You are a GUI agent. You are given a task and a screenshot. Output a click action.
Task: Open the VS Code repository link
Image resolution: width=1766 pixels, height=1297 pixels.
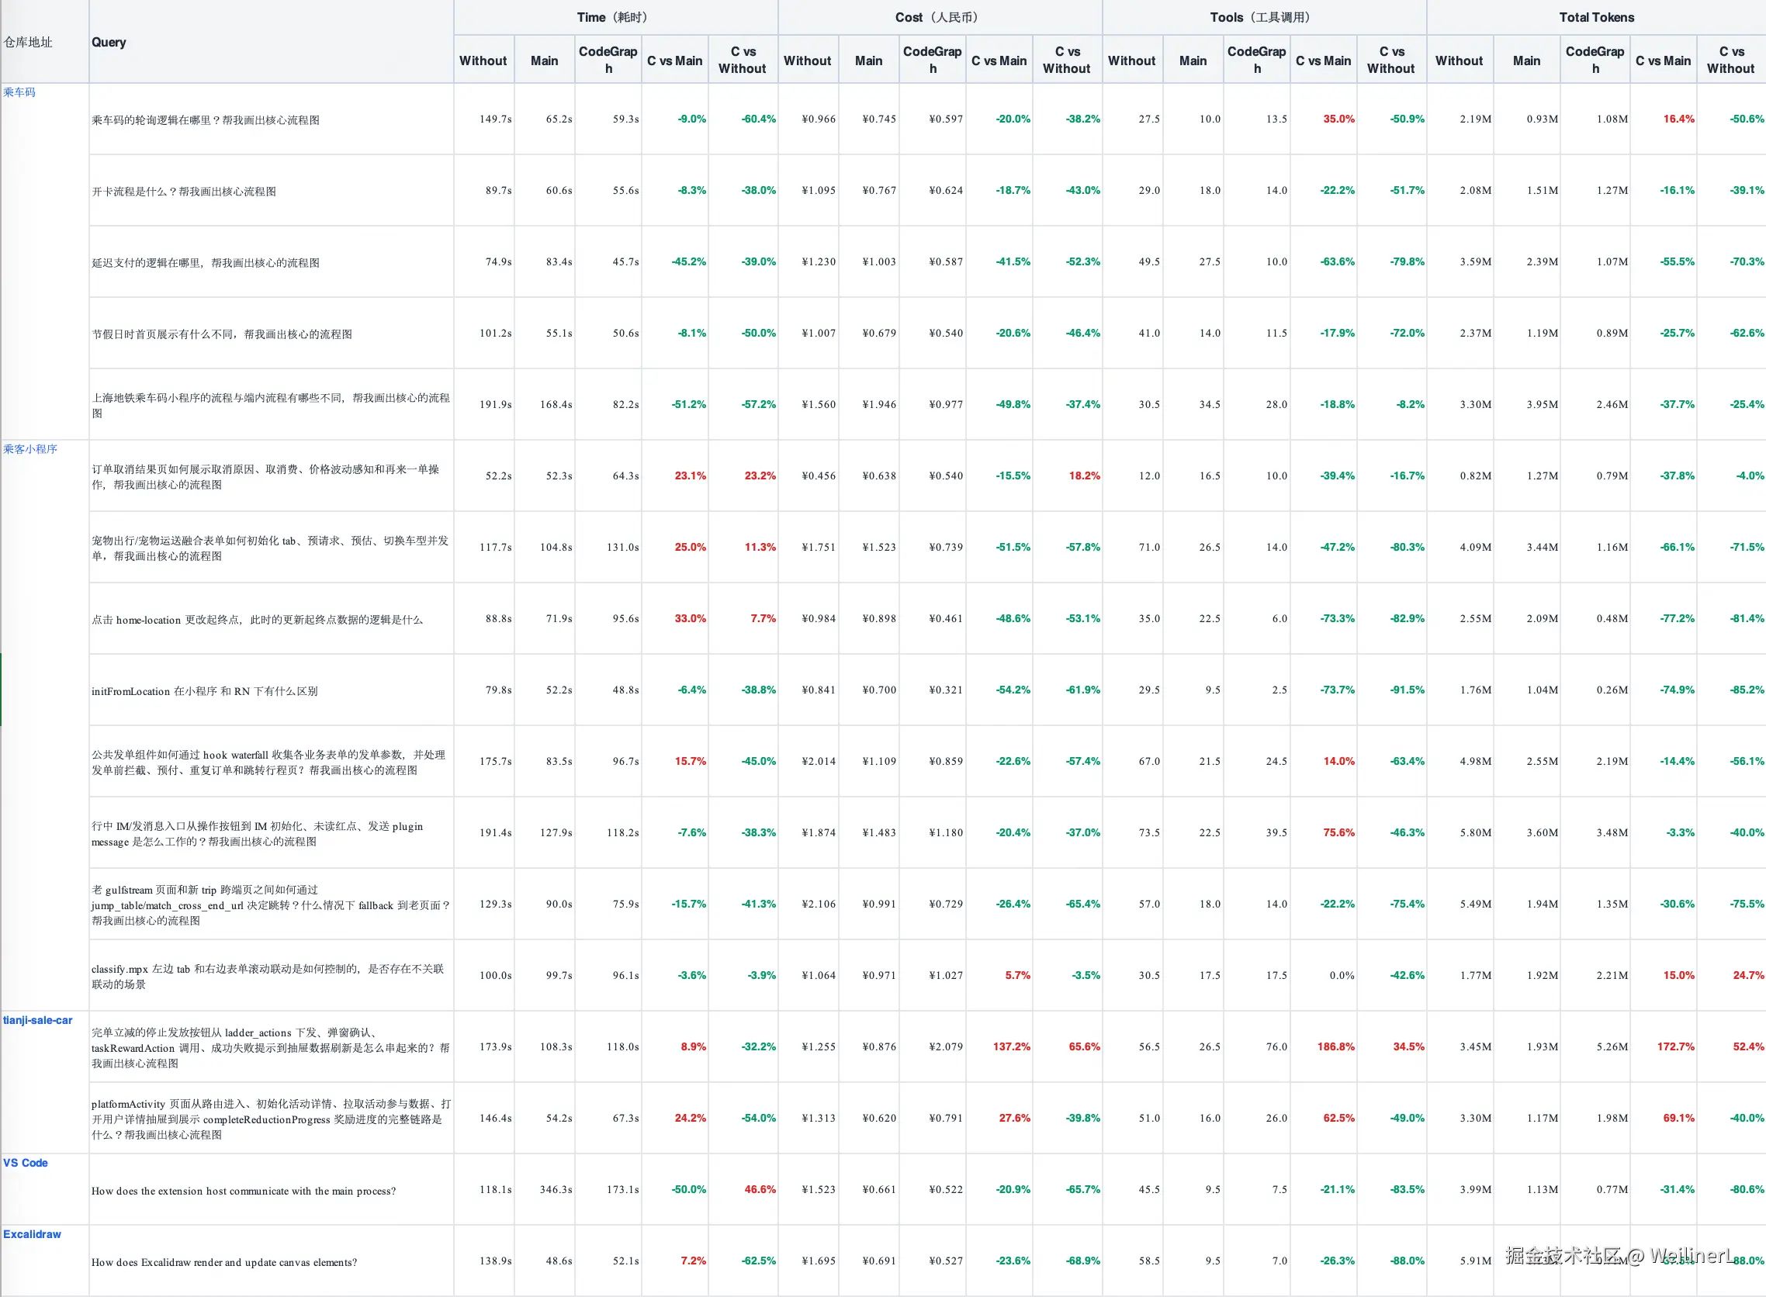(25, 1163)
